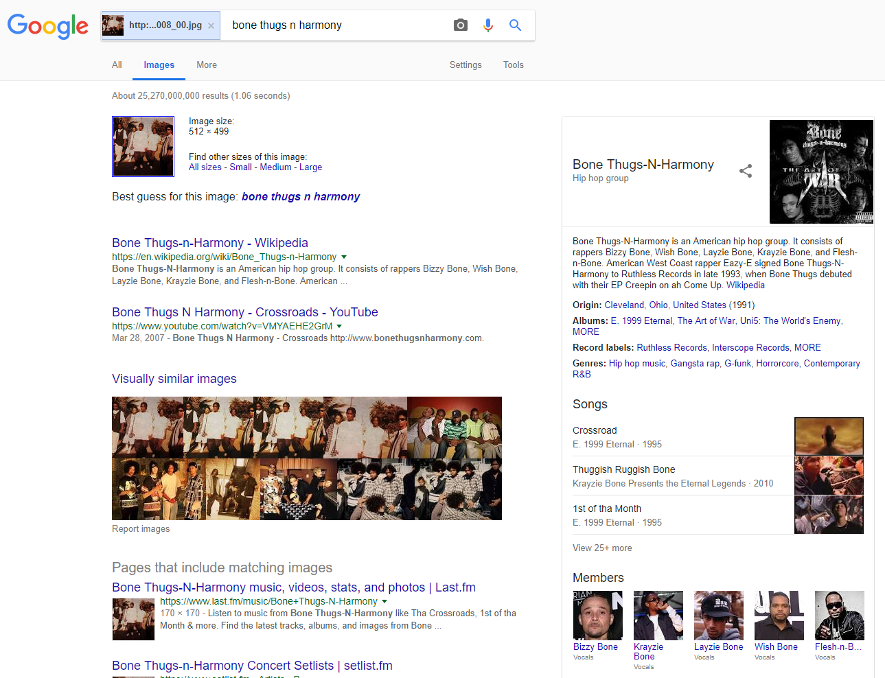Switch to the All results tab
Screen dimensions: 885x678
(x=117, y=65)
